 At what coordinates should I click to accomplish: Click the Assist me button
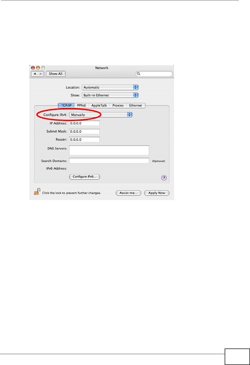(x=128, y=193)
